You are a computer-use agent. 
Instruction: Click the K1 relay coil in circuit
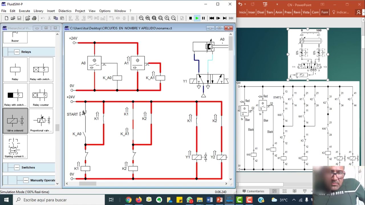(x=85, y=169)
